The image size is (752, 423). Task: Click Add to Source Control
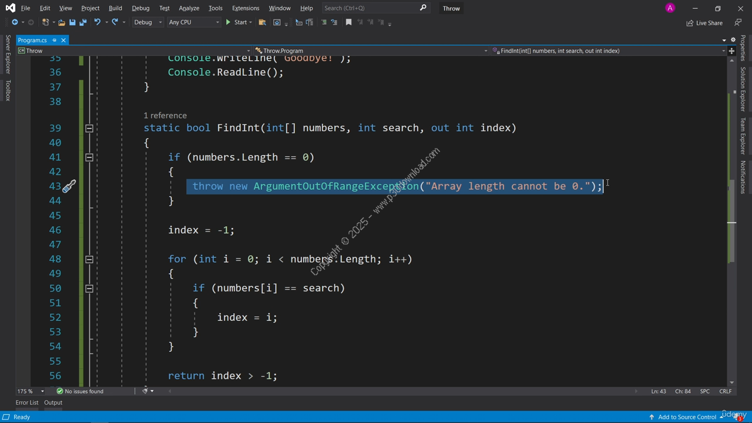pyautogui.click(x=687, y=417)
